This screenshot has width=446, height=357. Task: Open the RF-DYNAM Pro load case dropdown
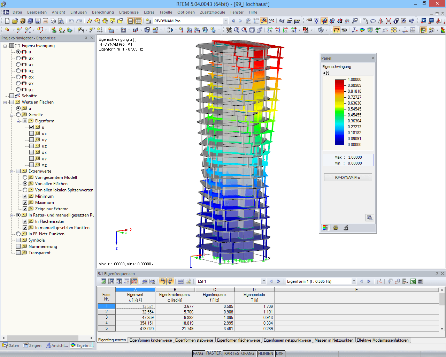226,21
